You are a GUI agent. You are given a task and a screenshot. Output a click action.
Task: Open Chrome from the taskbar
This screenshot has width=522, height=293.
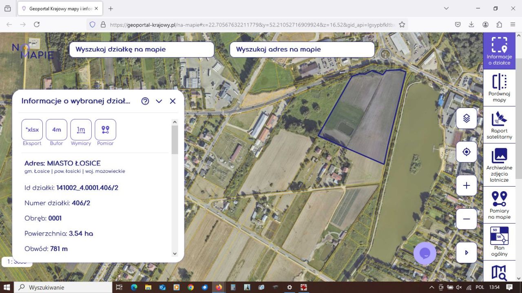pos(190,287)
